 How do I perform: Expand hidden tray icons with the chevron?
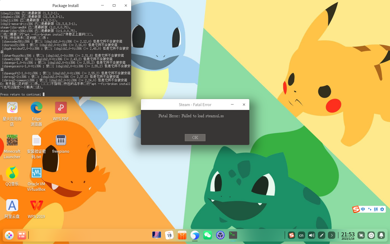point(332,235)
